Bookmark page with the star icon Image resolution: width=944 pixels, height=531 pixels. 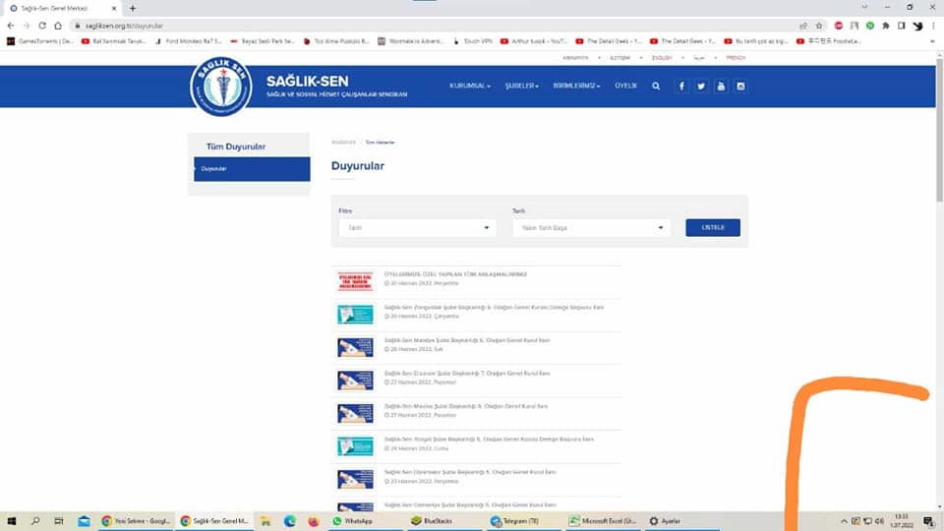pos(818,26)
